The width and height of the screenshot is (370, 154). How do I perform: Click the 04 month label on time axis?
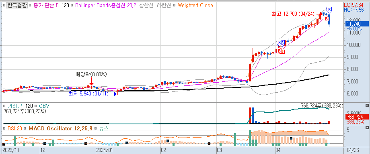278,150
